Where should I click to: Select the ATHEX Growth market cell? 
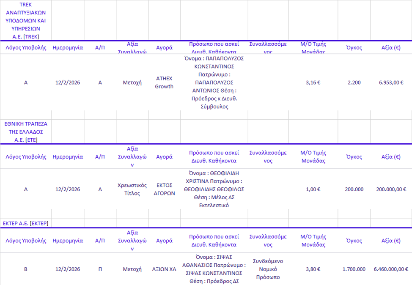click(x=164, y=82)
